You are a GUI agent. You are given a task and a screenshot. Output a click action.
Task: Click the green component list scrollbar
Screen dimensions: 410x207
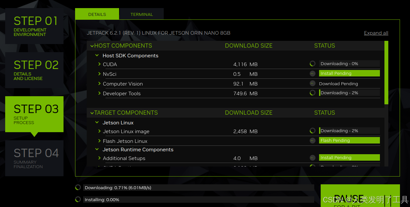tap(386, 72)
